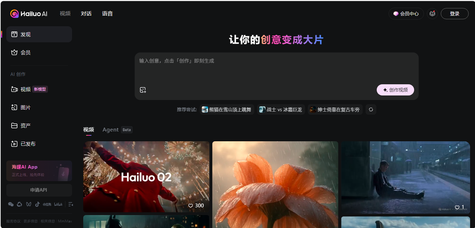Switch to the Agent Beta gallery tab
Screen dimensions: 475x228
tap(118, 130)
